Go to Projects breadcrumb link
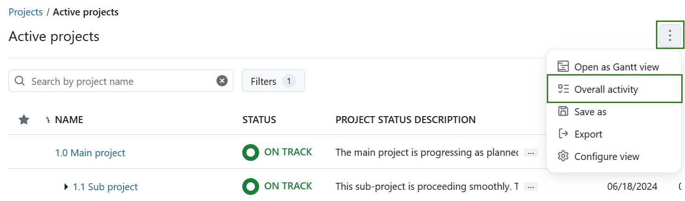Viewport: 685px width, 201px height. coord(26,12)
